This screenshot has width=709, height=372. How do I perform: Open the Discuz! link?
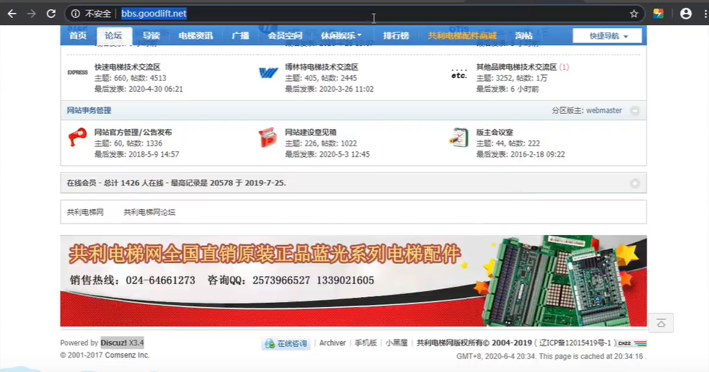(x=114, y=342)
